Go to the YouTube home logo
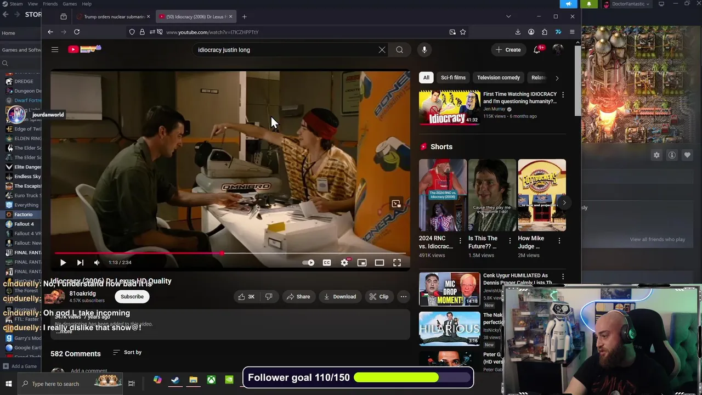 coord(84,49)
